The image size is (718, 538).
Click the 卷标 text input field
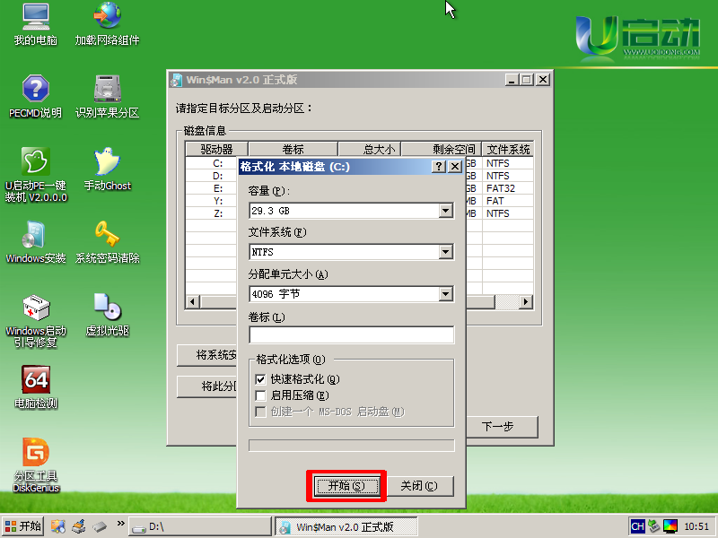pos(351,334)
